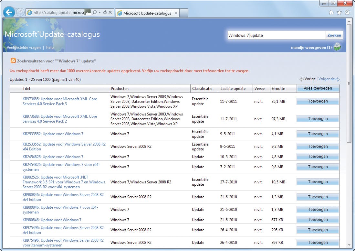This screenshot has height=251, width=355.
Task: Open the basket icon next to mandje weergeven
Action: coord(337,47)
